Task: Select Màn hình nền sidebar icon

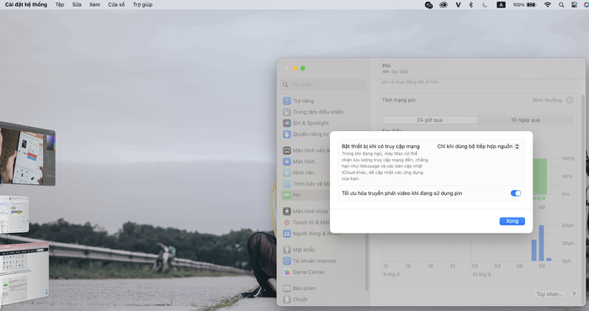Action: pos(287,150)
